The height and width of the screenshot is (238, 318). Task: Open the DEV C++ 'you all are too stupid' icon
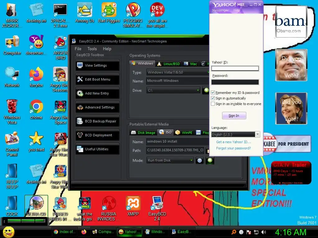(x=157, y=15)
